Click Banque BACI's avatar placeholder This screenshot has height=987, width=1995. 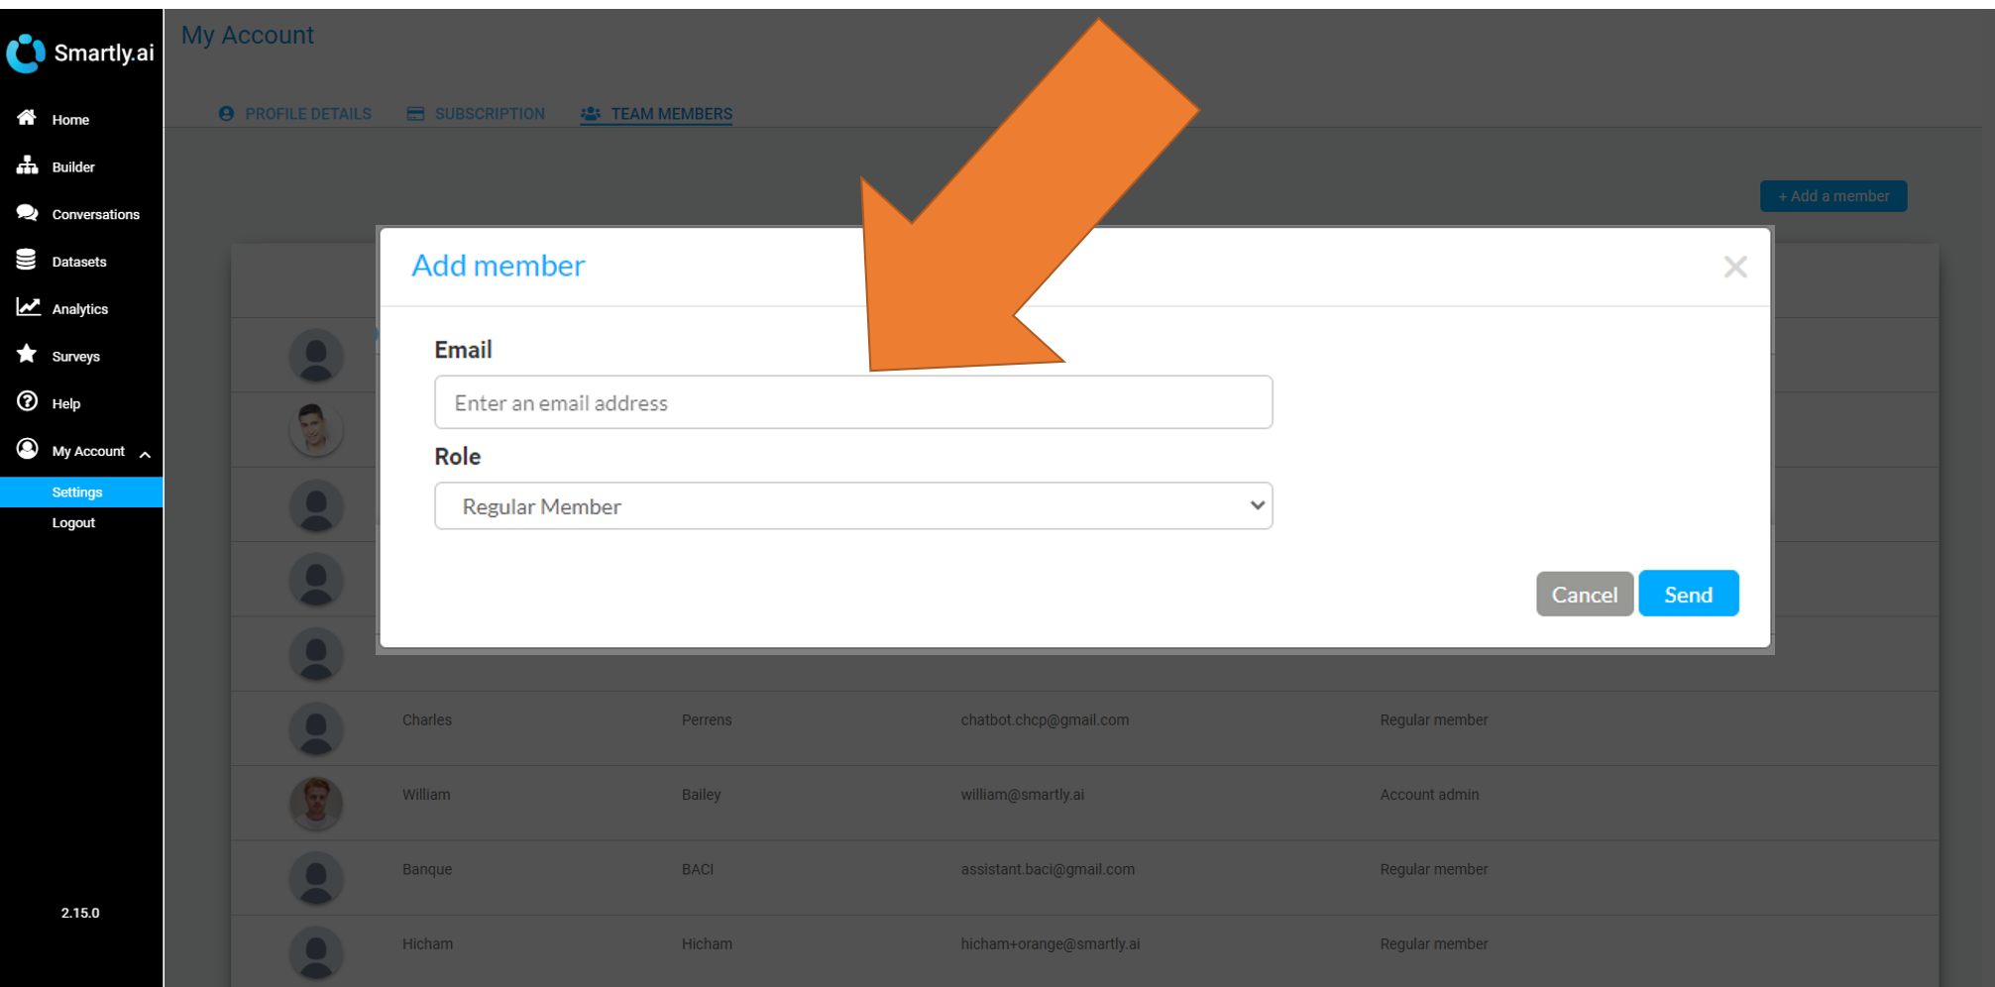[x=316, y=878]
